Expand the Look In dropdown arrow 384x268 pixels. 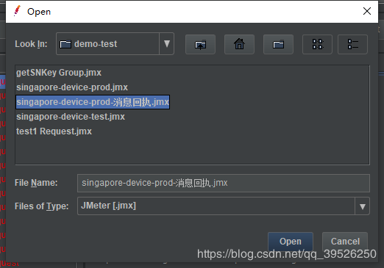[x=167, y=44]
